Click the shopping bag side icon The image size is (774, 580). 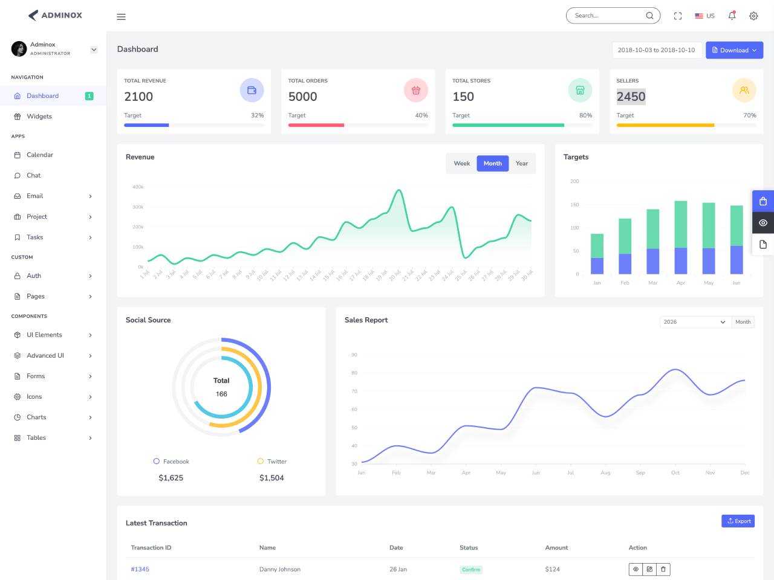763,201
